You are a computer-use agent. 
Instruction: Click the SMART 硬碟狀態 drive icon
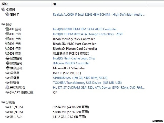tap(7, 92)
